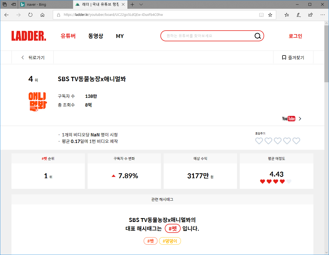Click the outlined #펫 representative hashtag
This screenshot has width=329, height=255.
click(x=173, y=228)
